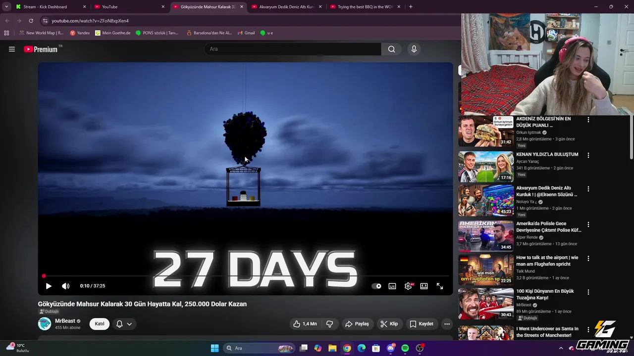Screen dimensions: 634x356
Task: Play the video
Action: pyautogui.click(x=49, y=286)
